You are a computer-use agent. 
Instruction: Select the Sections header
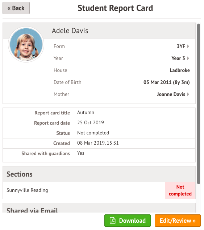(x=99, y=174)
